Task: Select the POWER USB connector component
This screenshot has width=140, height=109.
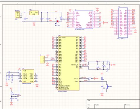Action: point(17,15)
